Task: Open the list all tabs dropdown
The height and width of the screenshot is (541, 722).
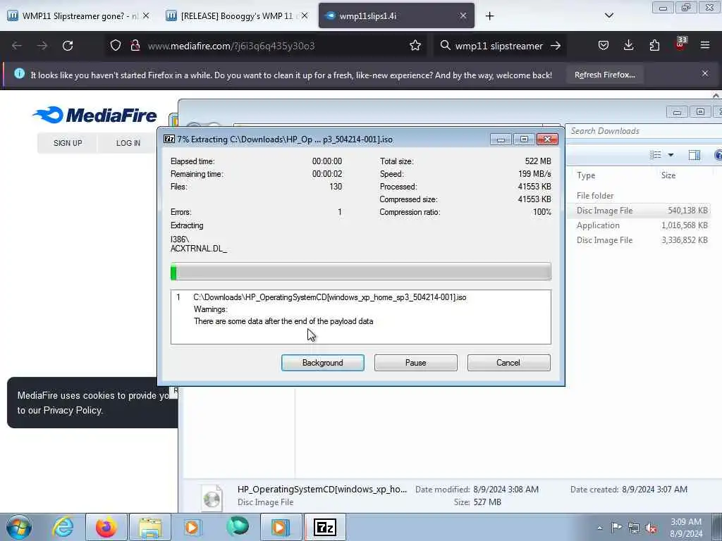Action: (608, 15)
